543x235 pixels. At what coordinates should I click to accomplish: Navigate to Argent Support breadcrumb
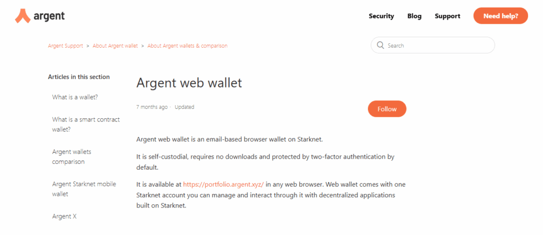(x=65, y=46)
